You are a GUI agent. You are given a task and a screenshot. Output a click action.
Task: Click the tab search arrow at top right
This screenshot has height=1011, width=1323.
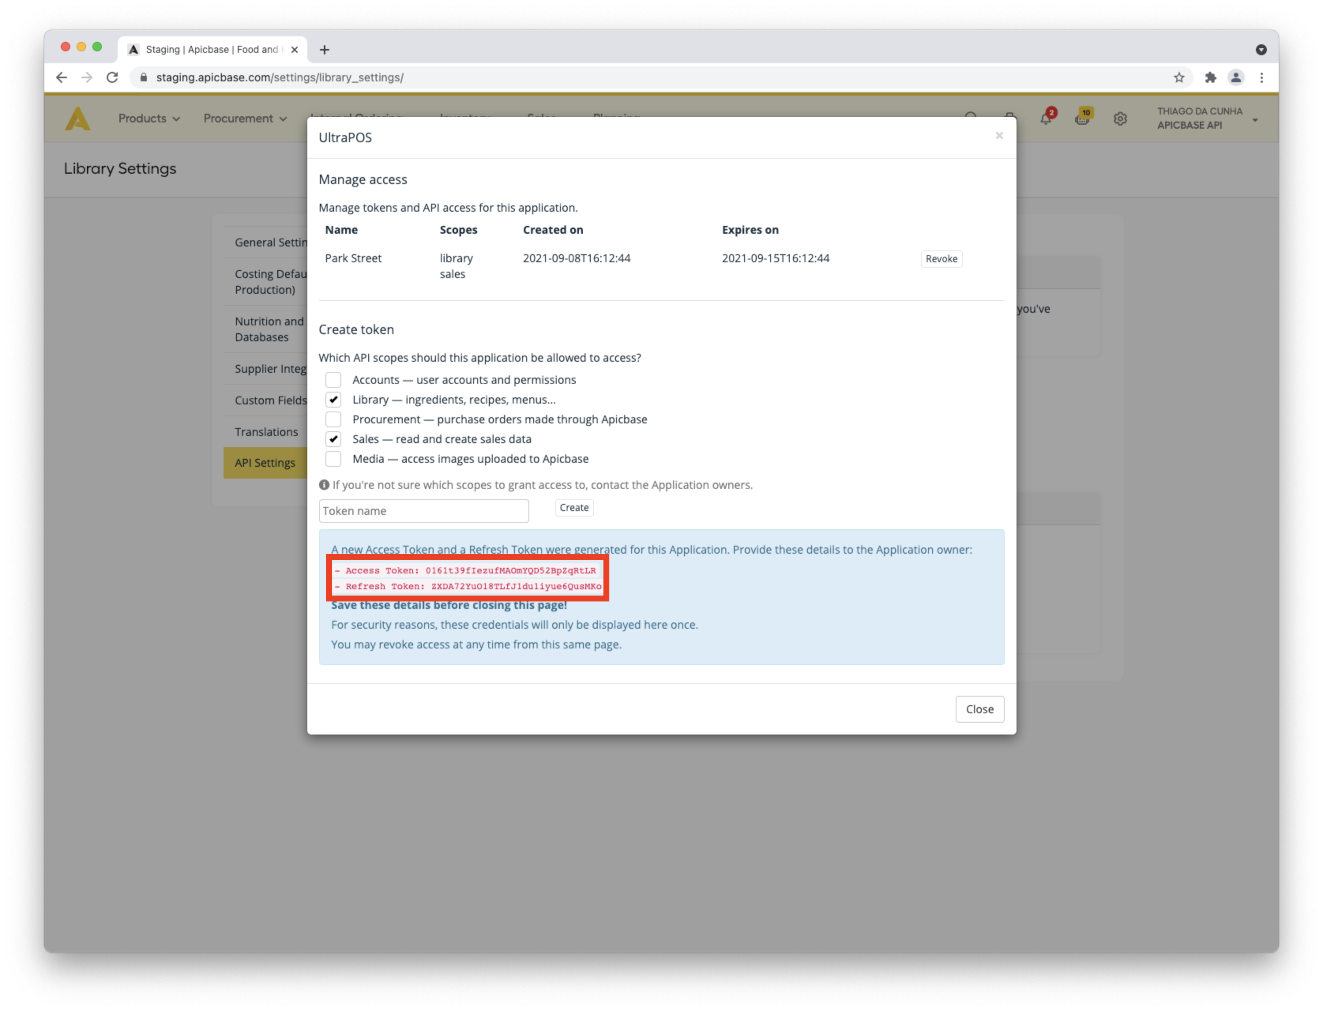coord(1261,49)
